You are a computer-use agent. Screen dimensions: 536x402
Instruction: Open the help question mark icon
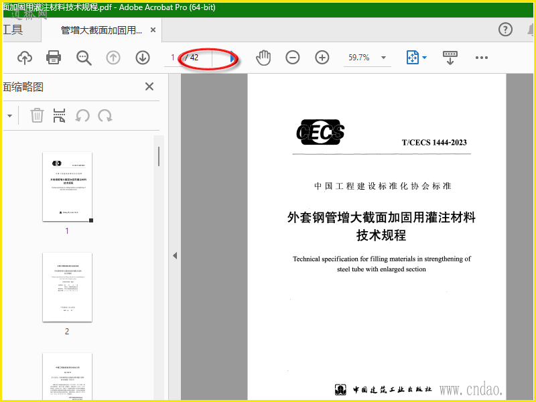coord(505,29)
